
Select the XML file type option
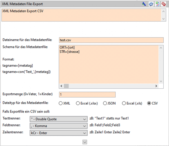pos(61,103)
